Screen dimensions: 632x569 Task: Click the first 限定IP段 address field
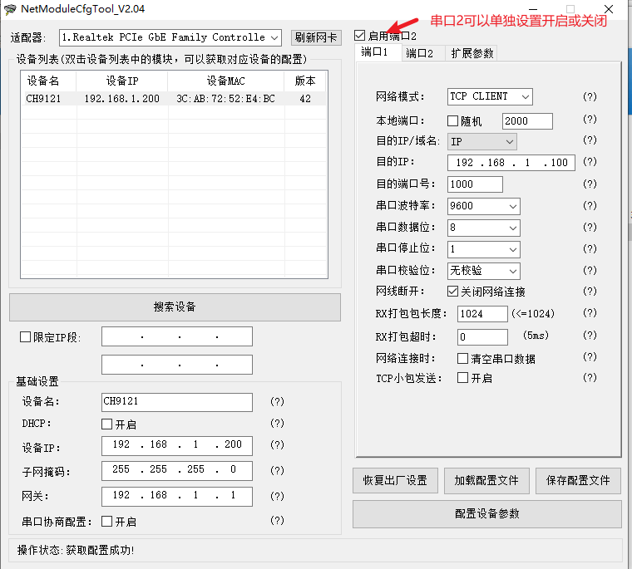(177, 336)
